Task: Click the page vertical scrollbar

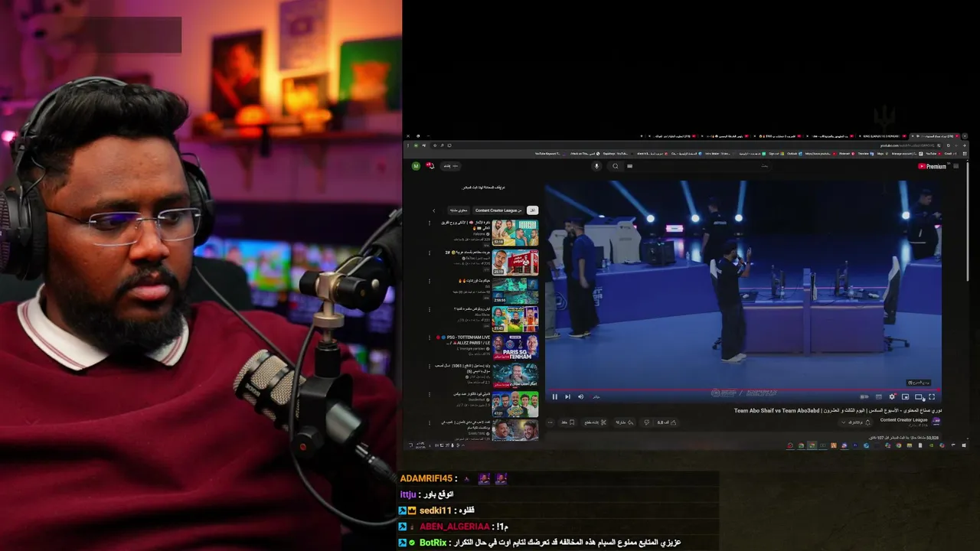Action: (x=968, y=222)
